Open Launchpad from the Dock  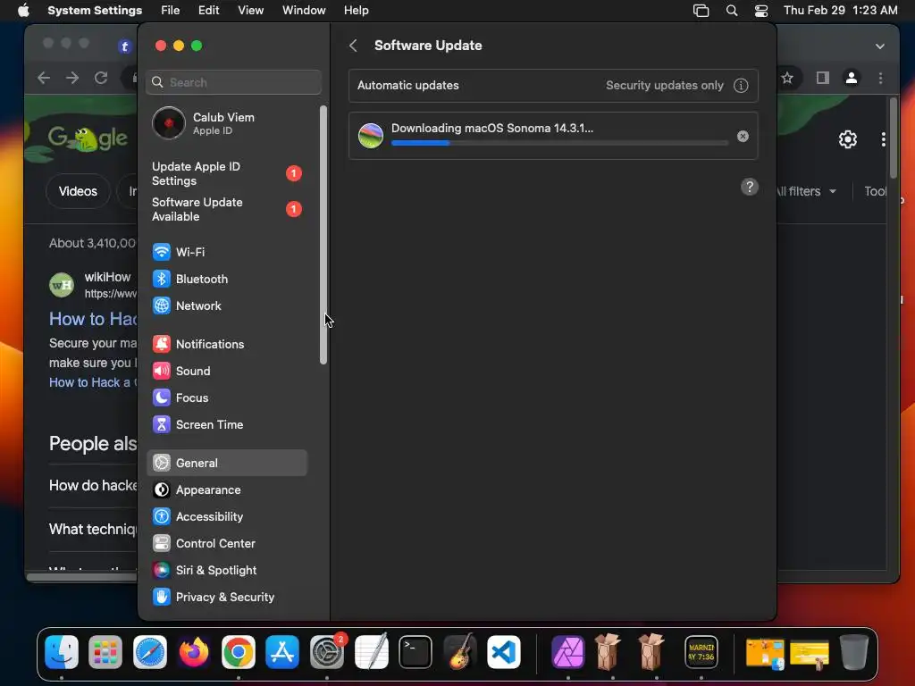click(105, 652)
